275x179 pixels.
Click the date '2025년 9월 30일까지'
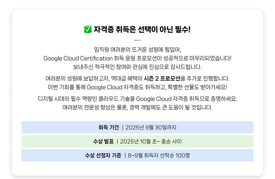pos(151,127)
